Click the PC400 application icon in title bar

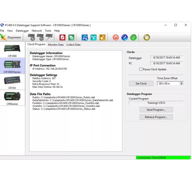pyautogui.click(x=2, y=25)
